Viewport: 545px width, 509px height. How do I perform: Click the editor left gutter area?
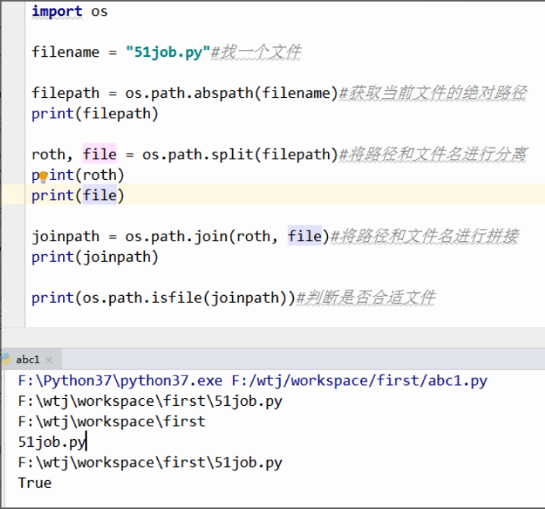click(x=14, y=163)
